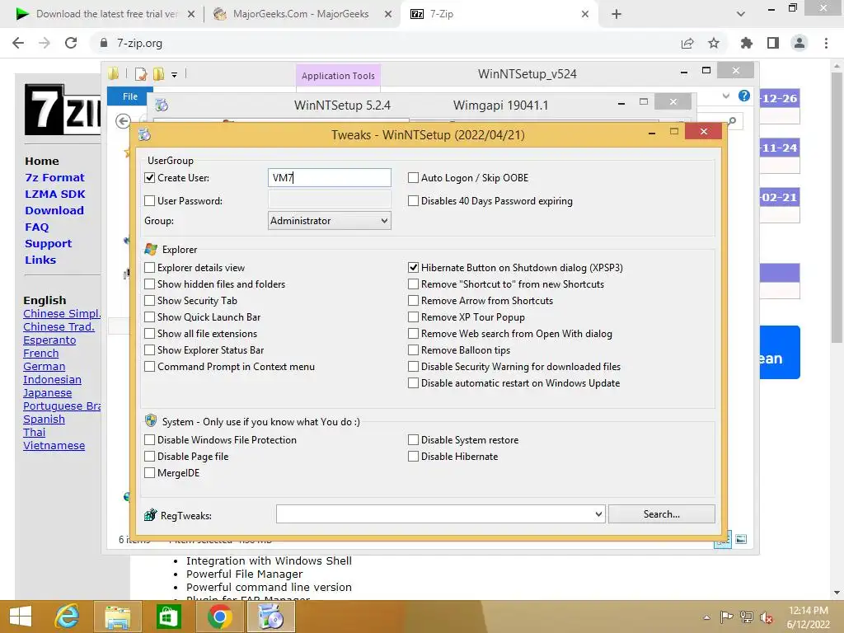
Task: Open the Chrome extensions puzzle icon
Action: pos(746,43)
